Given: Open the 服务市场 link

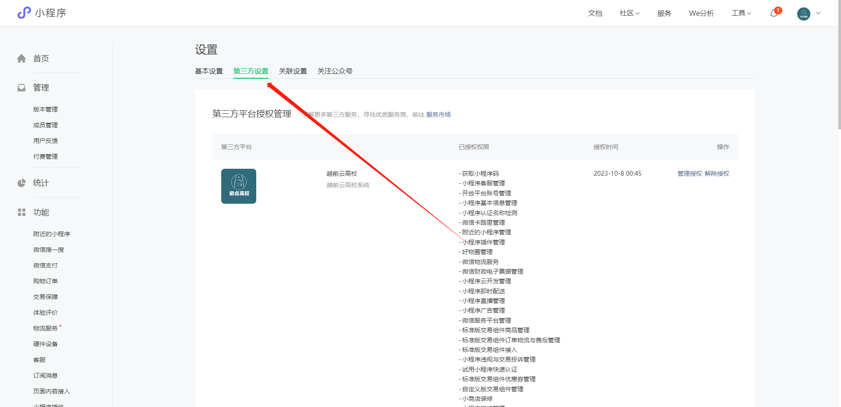Looking at the screenshot, I should (438, 115).
